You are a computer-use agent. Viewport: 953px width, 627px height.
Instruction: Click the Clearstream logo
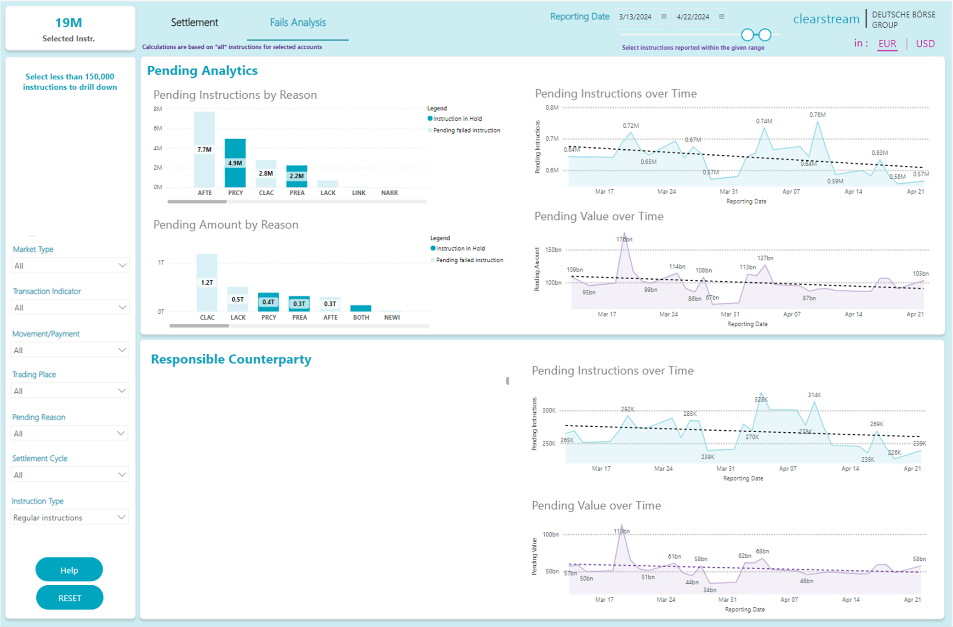(x=826, y=19)
